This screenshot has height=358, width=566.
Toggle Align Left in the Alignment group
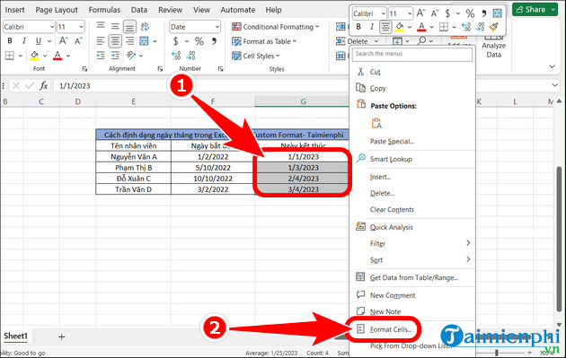pos(101,40)
